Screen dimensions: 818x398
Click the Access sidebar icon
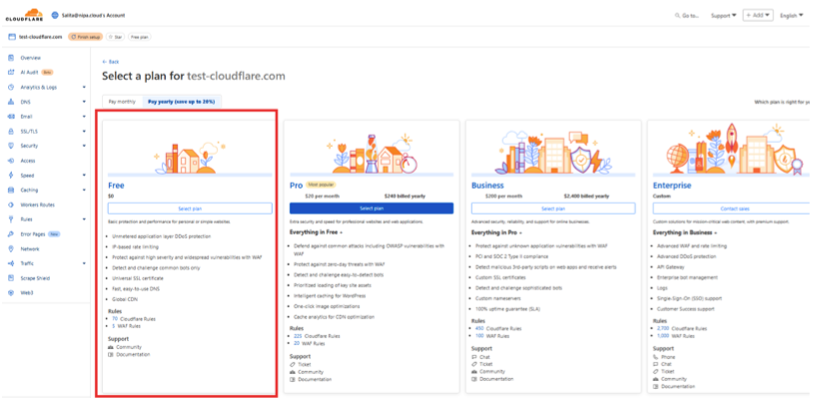10,161
